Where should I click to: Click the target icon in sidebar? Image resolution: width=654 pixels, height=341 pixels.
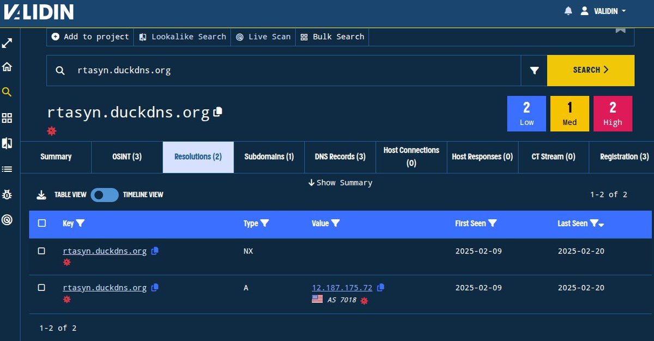click(7, 219)
